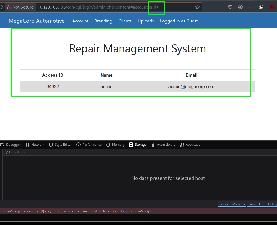Click the Repair Management System heading
The width and height of the screenshot is (277, 225).
(x=138, y=48)
